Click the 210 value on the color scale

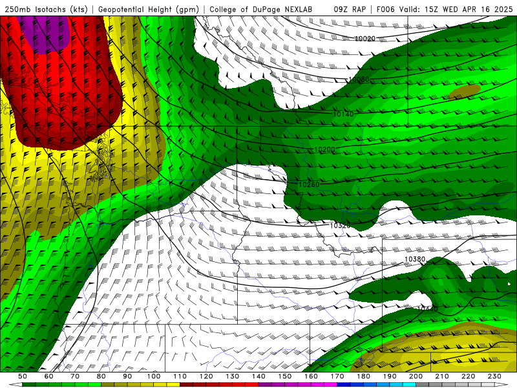442,376
